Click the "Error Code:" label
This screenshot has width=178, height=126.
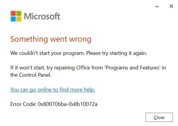tap(23, 104)
